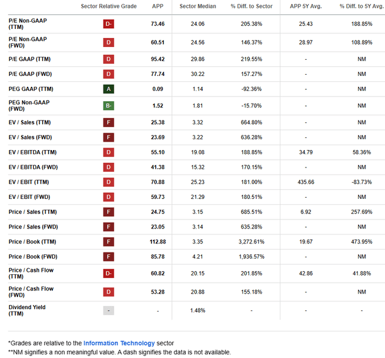Click the D grade badge for P/E GAAP (FWD)
The image size is (385, 358).
tap(108, 74)
